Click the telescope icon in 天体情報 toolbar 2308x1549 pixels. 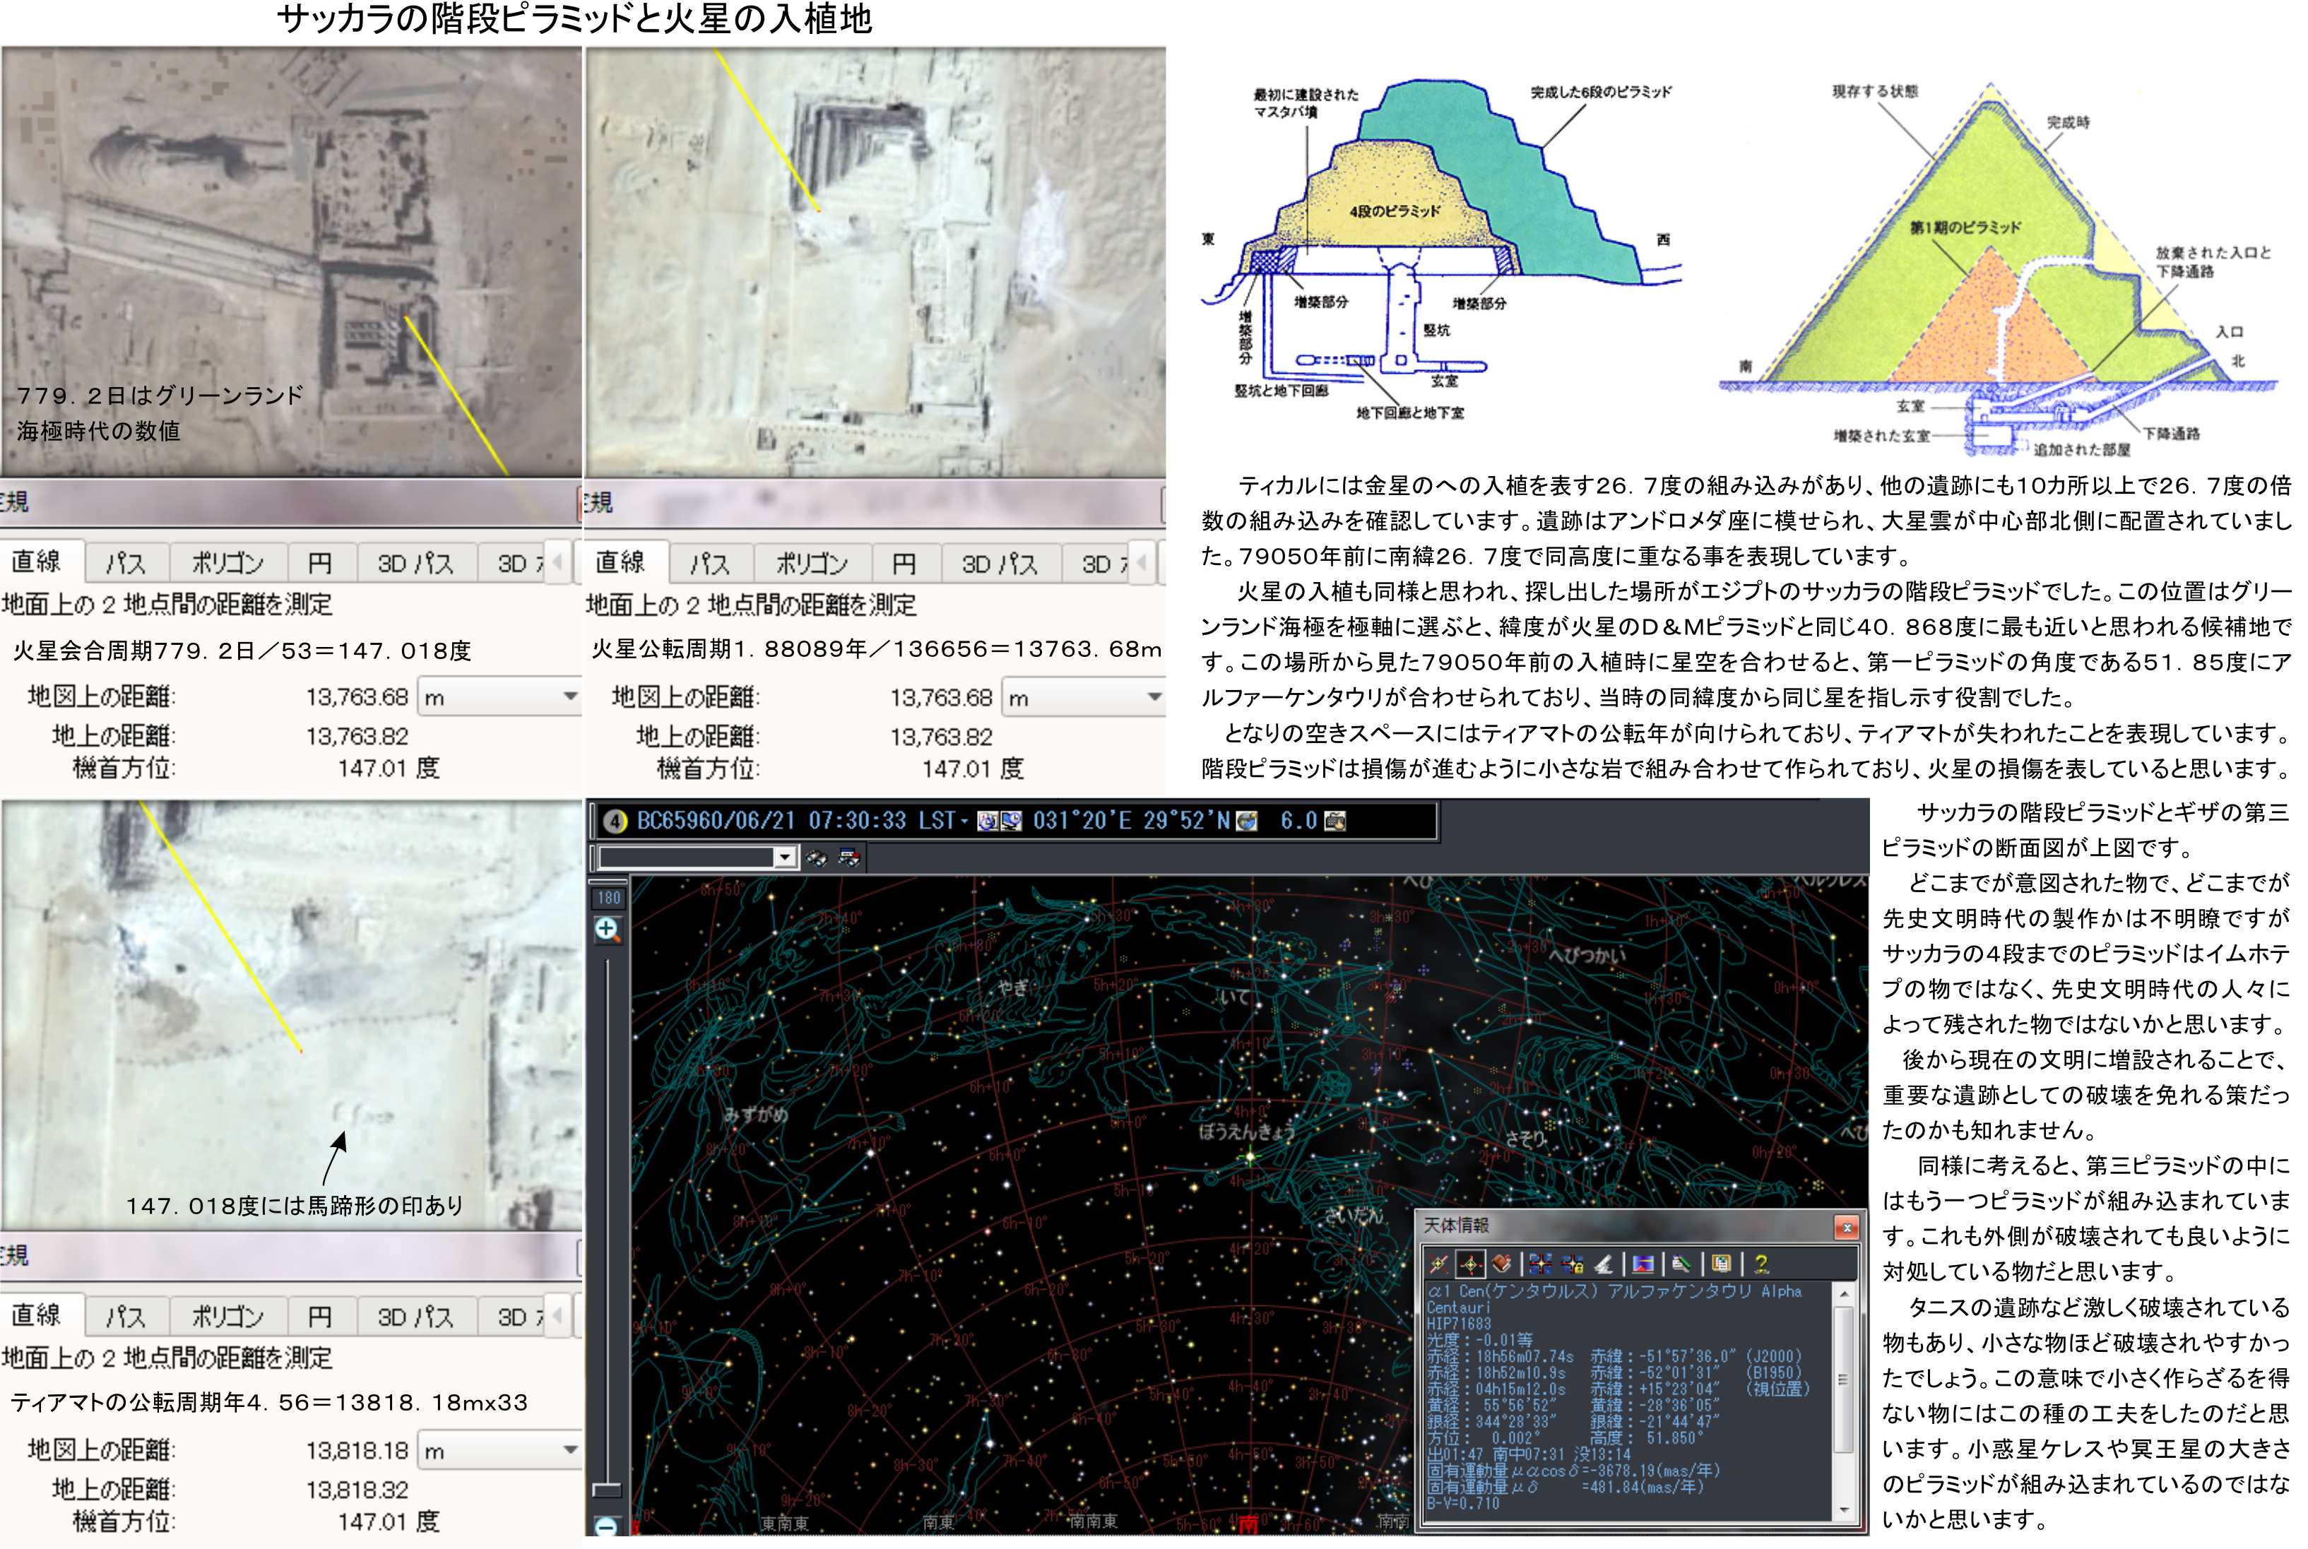pyautogui.click(x=1604, y=1264)
